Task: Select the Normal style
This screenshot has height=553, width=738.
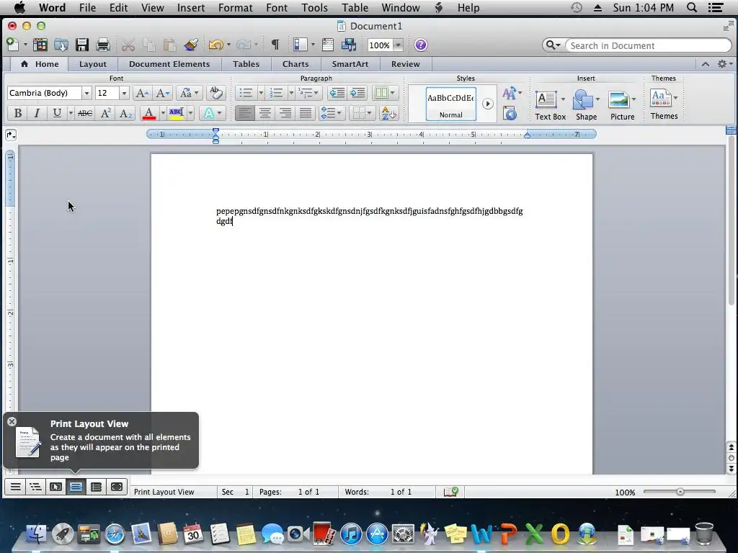Action: tap(451, 104)
